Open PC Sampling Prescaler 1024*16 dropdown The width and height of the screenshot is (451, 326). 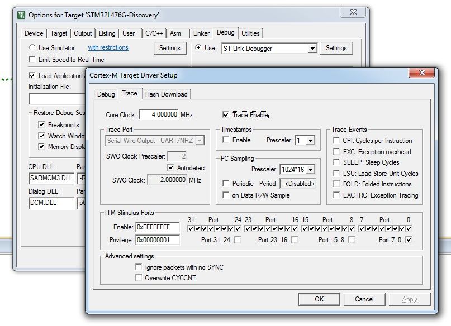click(x=310, y=170)
